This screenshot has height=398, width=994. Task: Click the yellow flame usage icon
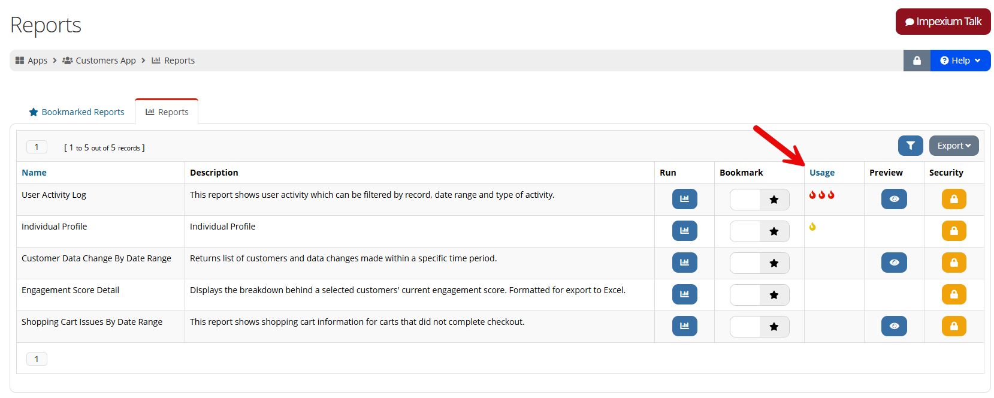click(x=812, y=227)
